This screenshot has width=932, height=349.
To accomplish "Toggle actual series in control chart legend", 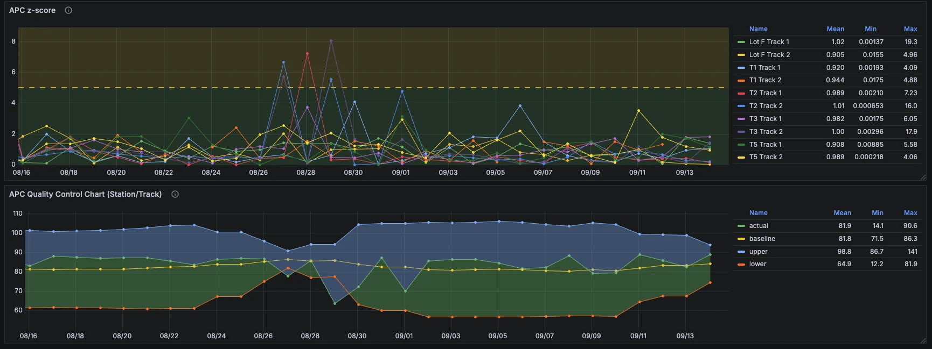I will point(759,226).
